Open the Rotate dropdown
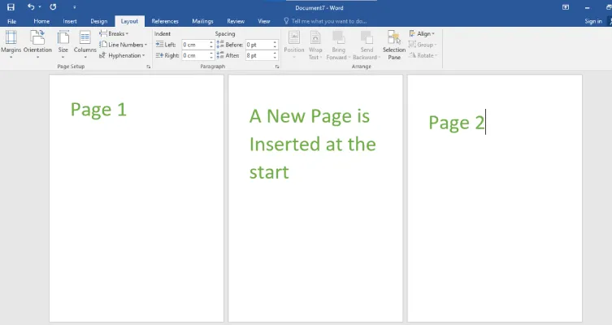Screen dimensions: 612x325 [x=423, y=55]
